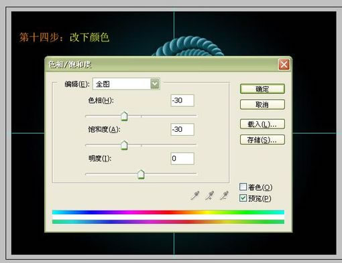Viewport: 342px width, 263px height.
Task: Select the plain eyedropper tool
Action: point(195,195)
